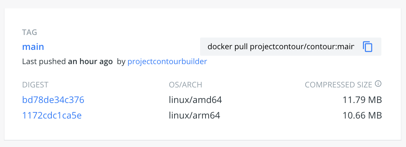Screen dimensions: 406x147
Task: Click the gray page background outside the card
Action: (x=203, y=144)
